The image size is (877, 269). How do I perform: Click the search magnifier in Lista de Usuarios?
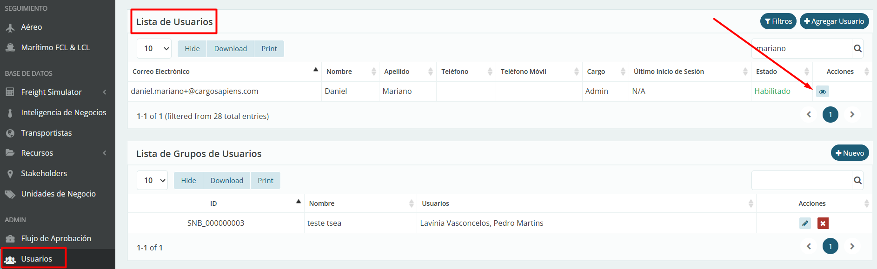(x=857, y=48)
